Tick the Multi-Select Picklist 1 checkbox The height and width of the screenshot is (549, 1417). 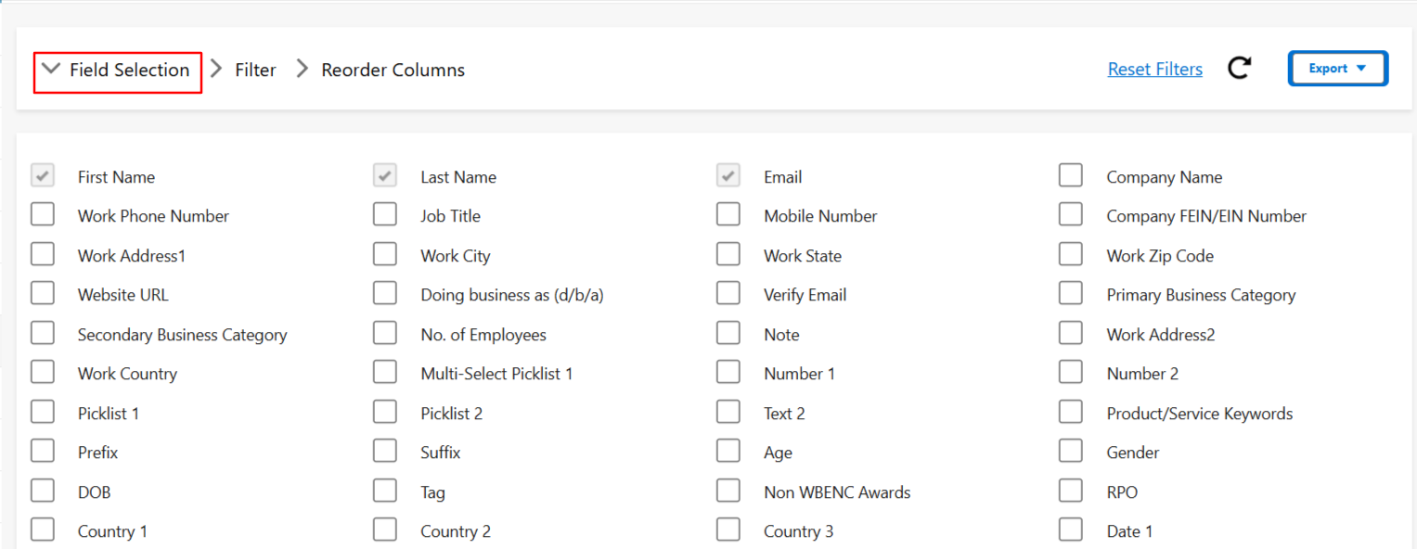[385, 373]
